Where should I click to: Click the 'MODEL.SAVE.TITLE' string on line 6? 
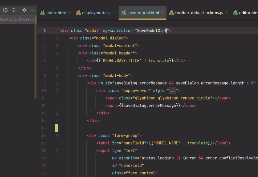121,61
